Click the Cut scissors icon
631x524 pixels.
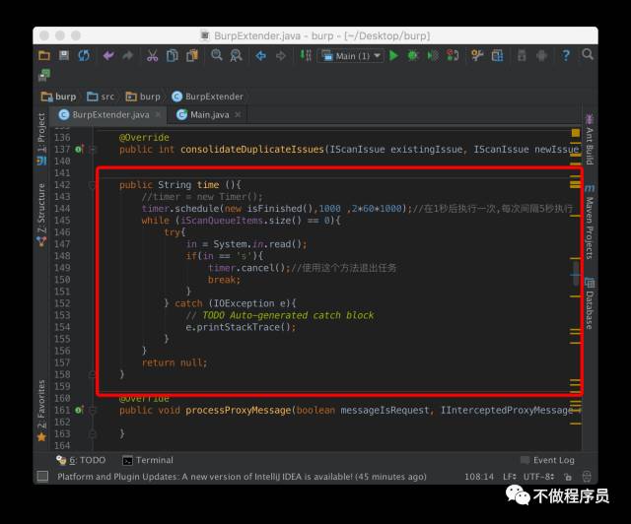click(152, 55)
